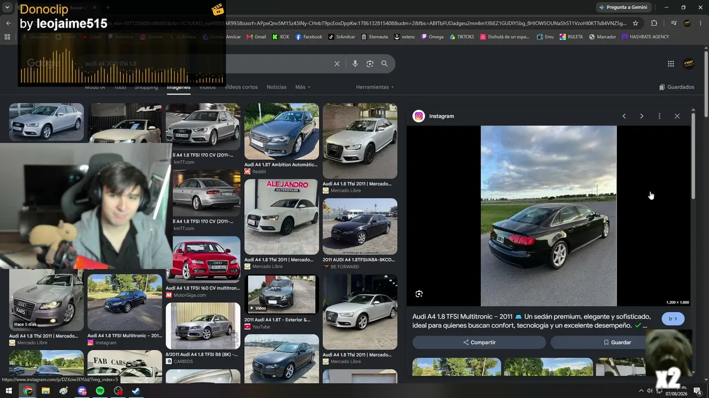
Task: Open the CARBIDS Audi A4 B8 thumbnail
Action: (203, 326)
